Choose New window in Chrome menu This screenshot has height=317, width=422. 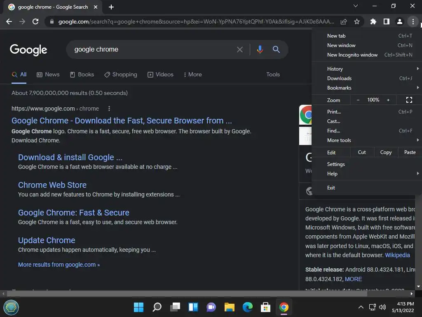[x=367, y=45]
